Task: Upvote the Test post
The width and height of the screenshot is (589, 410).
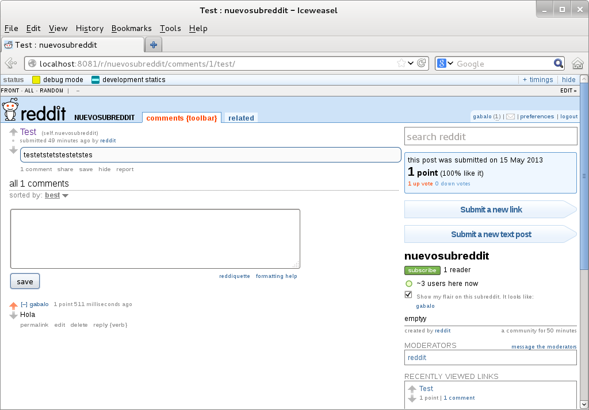Action: tap(14, 132)
